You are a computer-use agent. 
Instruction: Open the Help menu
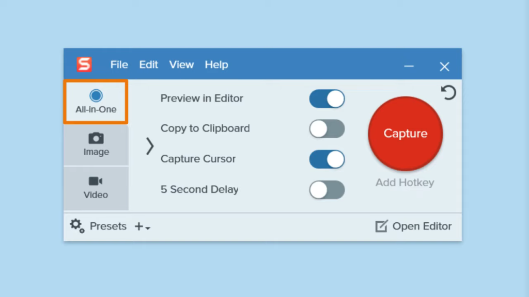216,64
